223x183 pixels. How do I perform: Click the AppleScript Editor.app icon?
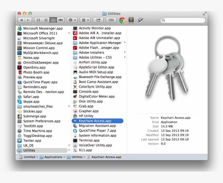coord(75,67)
